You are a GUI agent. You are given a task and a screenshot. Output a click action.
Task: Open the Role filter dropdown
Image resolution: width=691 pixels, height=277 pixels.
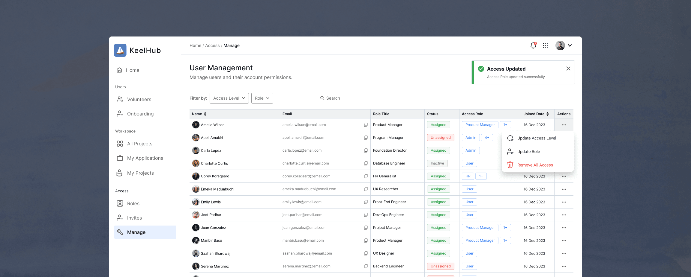[x=262, y=98]
